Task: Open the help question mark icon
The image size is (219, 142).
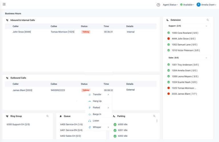Action: point(158,5)
